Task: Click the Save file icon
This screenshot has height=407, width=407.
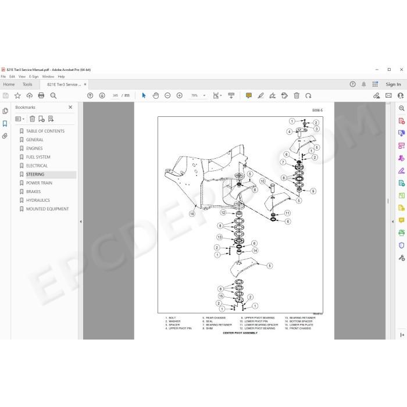Action: [5, 96]
